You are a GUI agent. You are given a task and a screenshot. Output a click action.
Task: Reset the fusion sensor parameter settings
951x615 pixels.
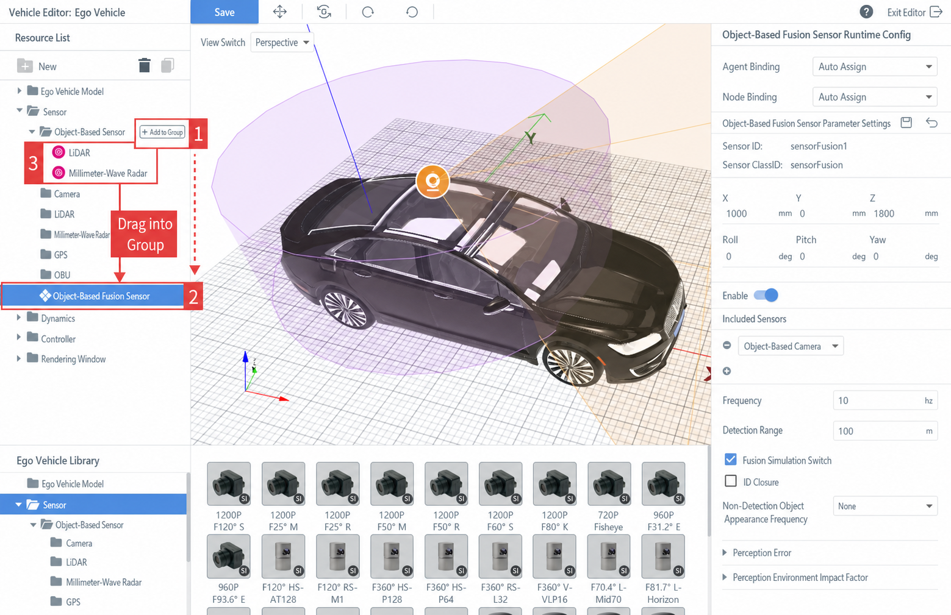(x=931, y=123)
